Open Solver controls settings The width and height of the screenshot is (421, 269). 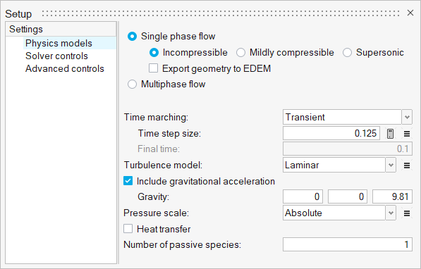click(x=56, y=56)
